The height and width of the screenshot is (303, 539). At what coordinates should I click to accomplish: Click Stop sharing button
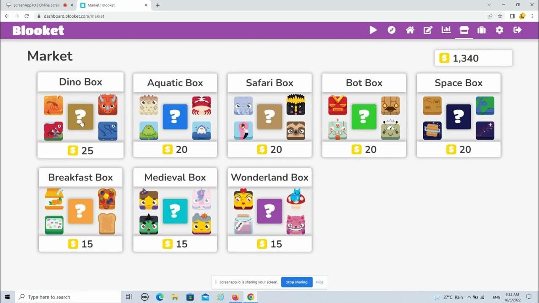(x=297, y=282)
